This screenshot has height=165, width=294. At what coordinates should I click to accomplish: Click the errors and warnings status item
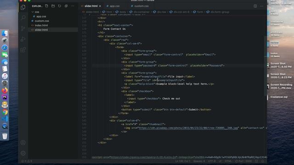(x=27, y=161)
